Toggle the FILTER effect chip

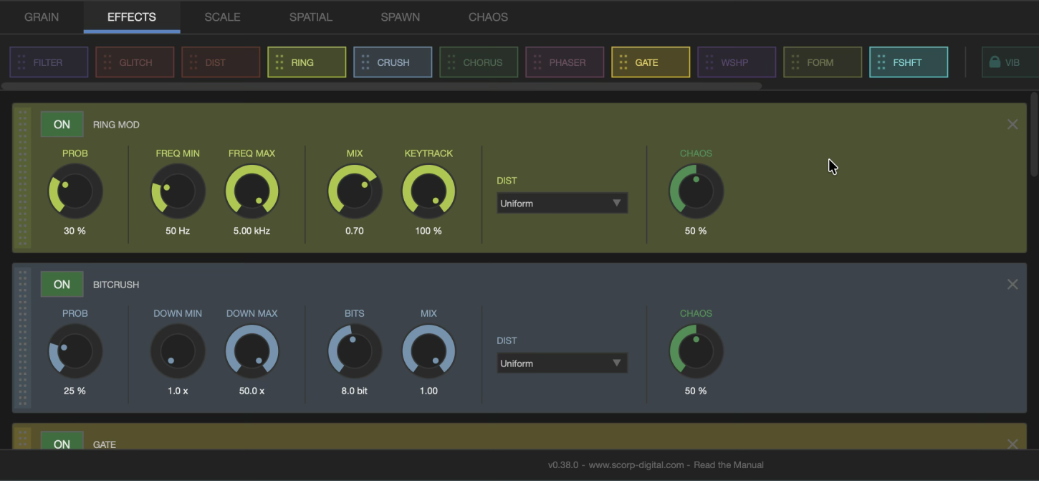coord(49,62)
